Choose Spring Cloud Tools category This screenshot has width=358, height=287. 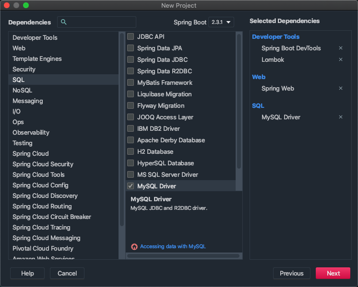pos(63,174)
